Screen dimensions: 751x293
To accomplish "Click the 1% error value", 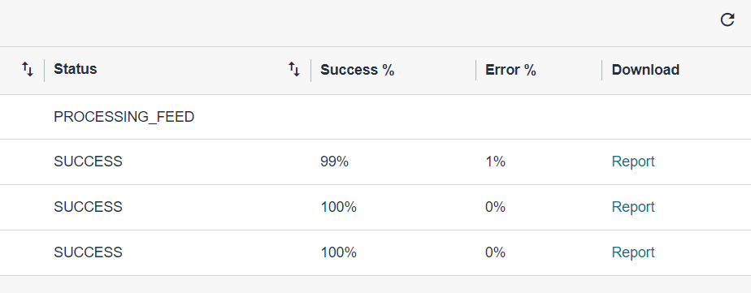I will (x=495, y=162).
